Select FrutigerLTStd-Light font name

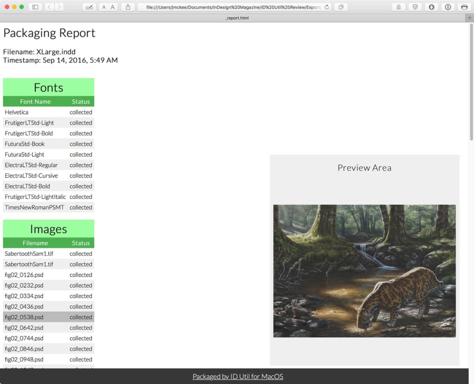[x=29, y=123]
